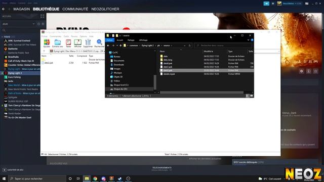Open Chrome from the taskbar

pos(95,178)
